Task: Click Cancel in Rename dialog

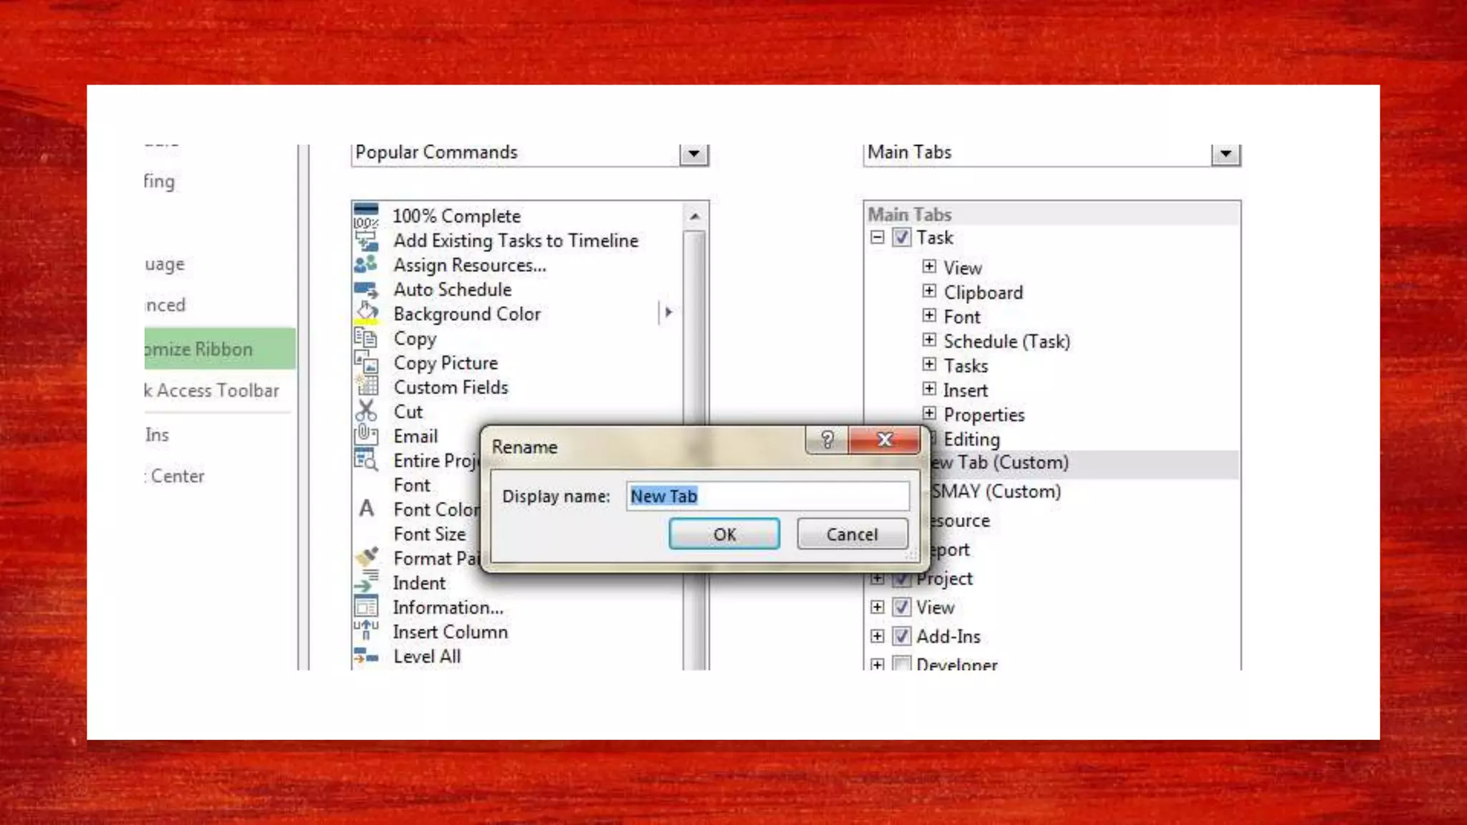Action: click(852, 534)
